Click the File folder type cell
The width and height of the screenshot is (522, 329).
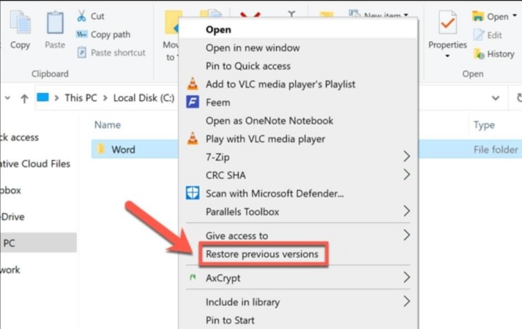click(x=496, y=150)
